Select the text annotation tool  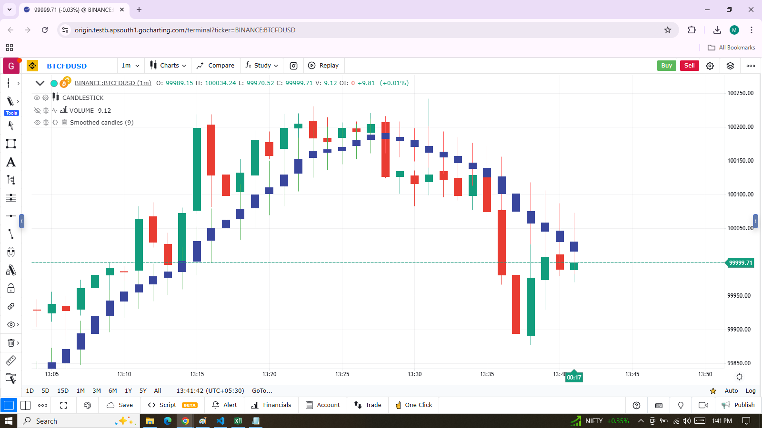click(10, 162)
